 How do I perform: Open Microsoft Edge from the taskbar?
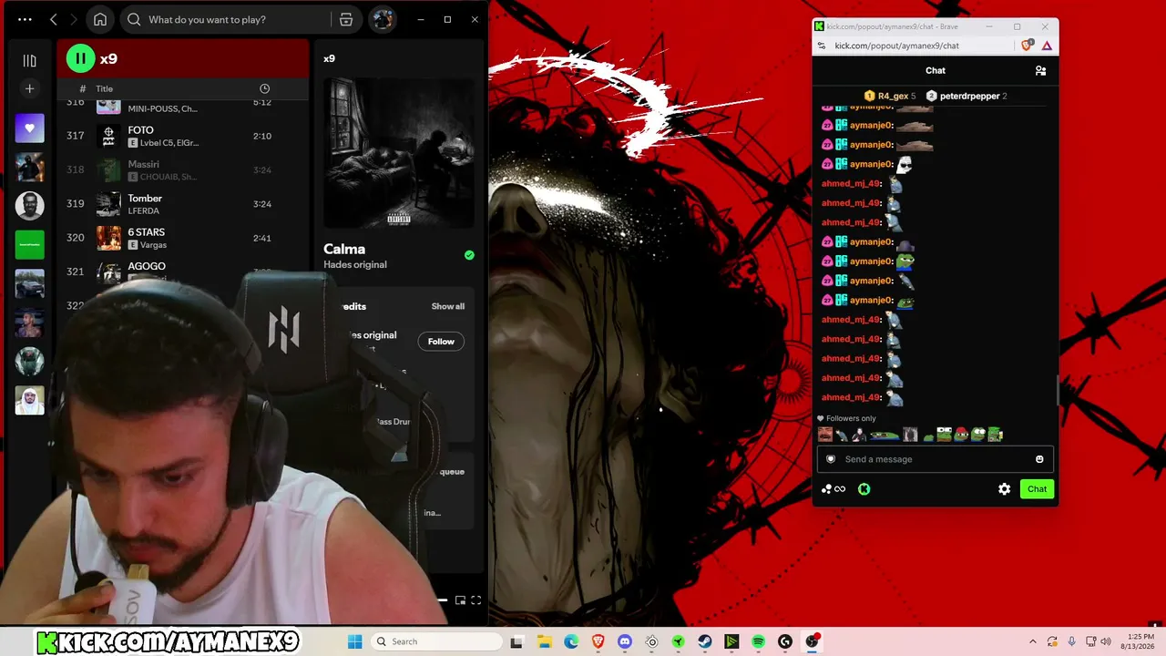(x=571, y=641)
